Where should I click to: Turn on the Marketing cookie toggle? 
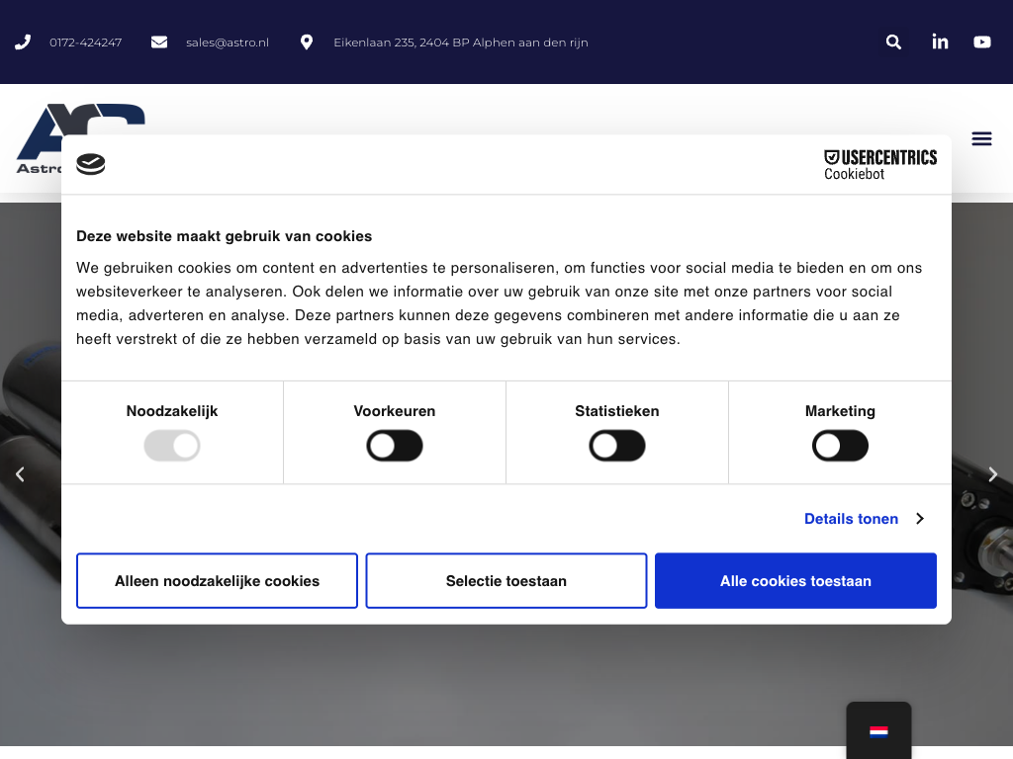click(x=840, y=446)
